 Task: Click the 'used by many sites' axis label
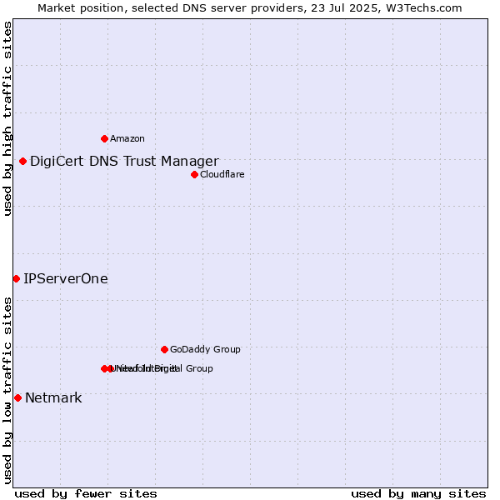[418, 494]
